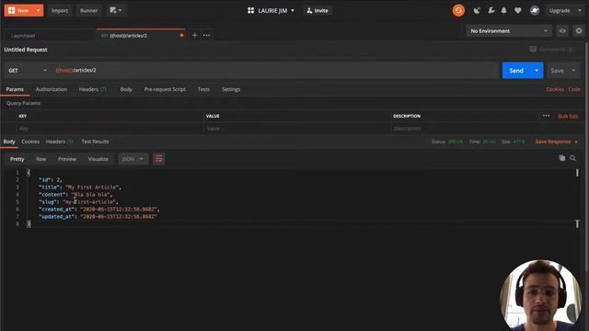Screen dimensions: 589x331
Task: Click the Bulk Edit link
Action: tap(568, 117)
